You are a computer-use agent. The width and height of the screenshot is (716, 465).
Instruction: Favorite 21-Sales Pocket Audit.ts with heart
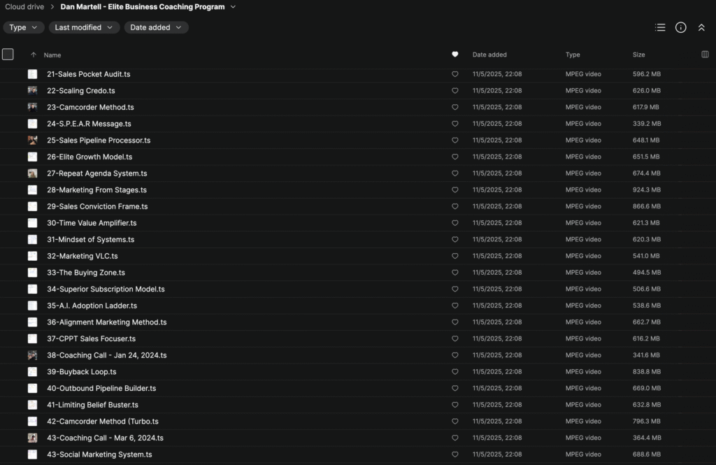pyautogui.click(x=455, y=74)
